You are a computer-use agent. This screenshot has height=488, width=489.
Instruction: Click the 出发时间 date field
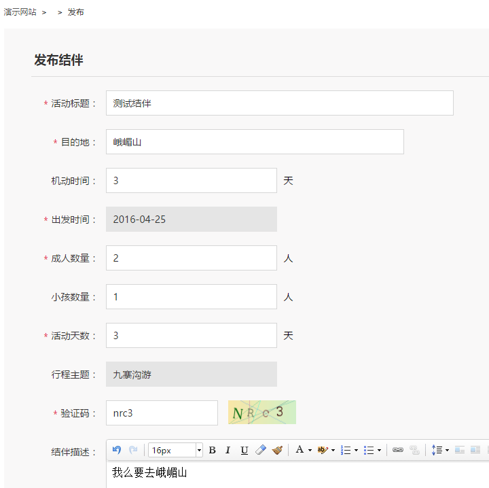(192, 220)
